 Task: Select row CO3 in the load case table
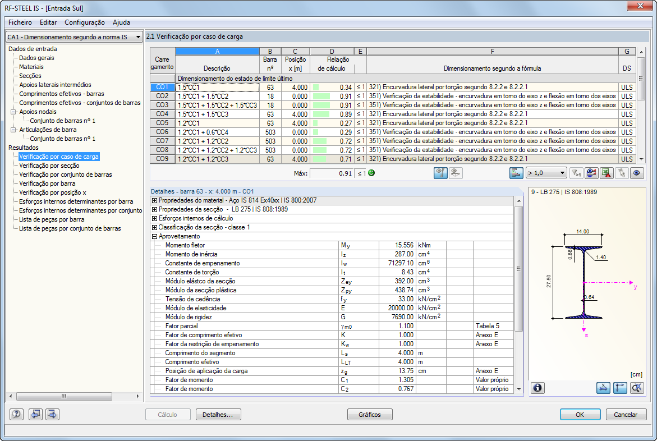point(393,105)
